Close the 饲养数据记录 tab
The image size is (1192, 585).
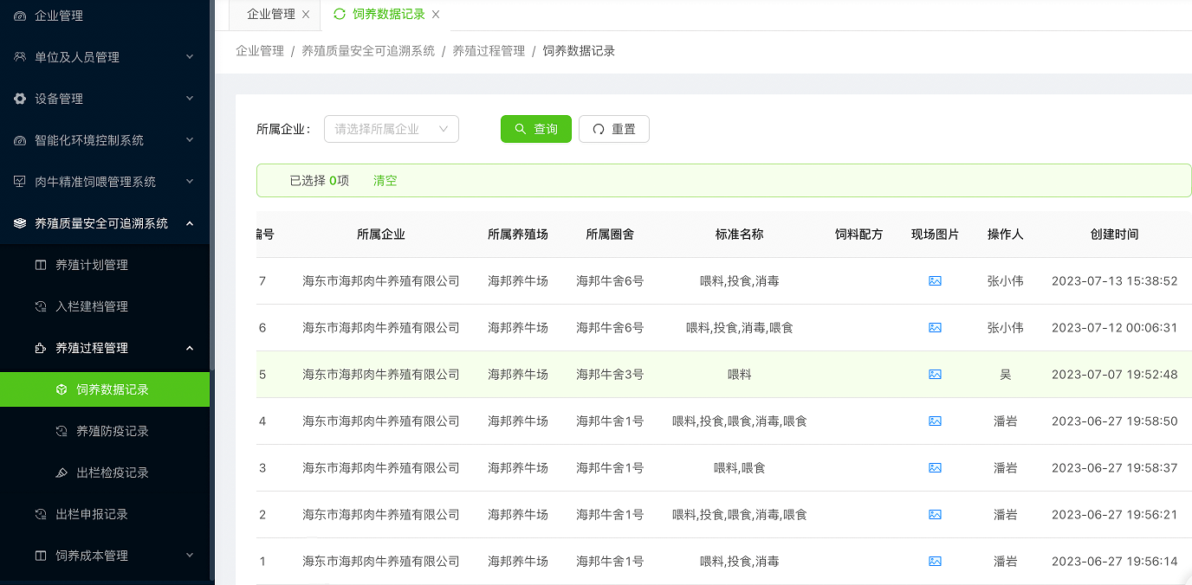436,15
